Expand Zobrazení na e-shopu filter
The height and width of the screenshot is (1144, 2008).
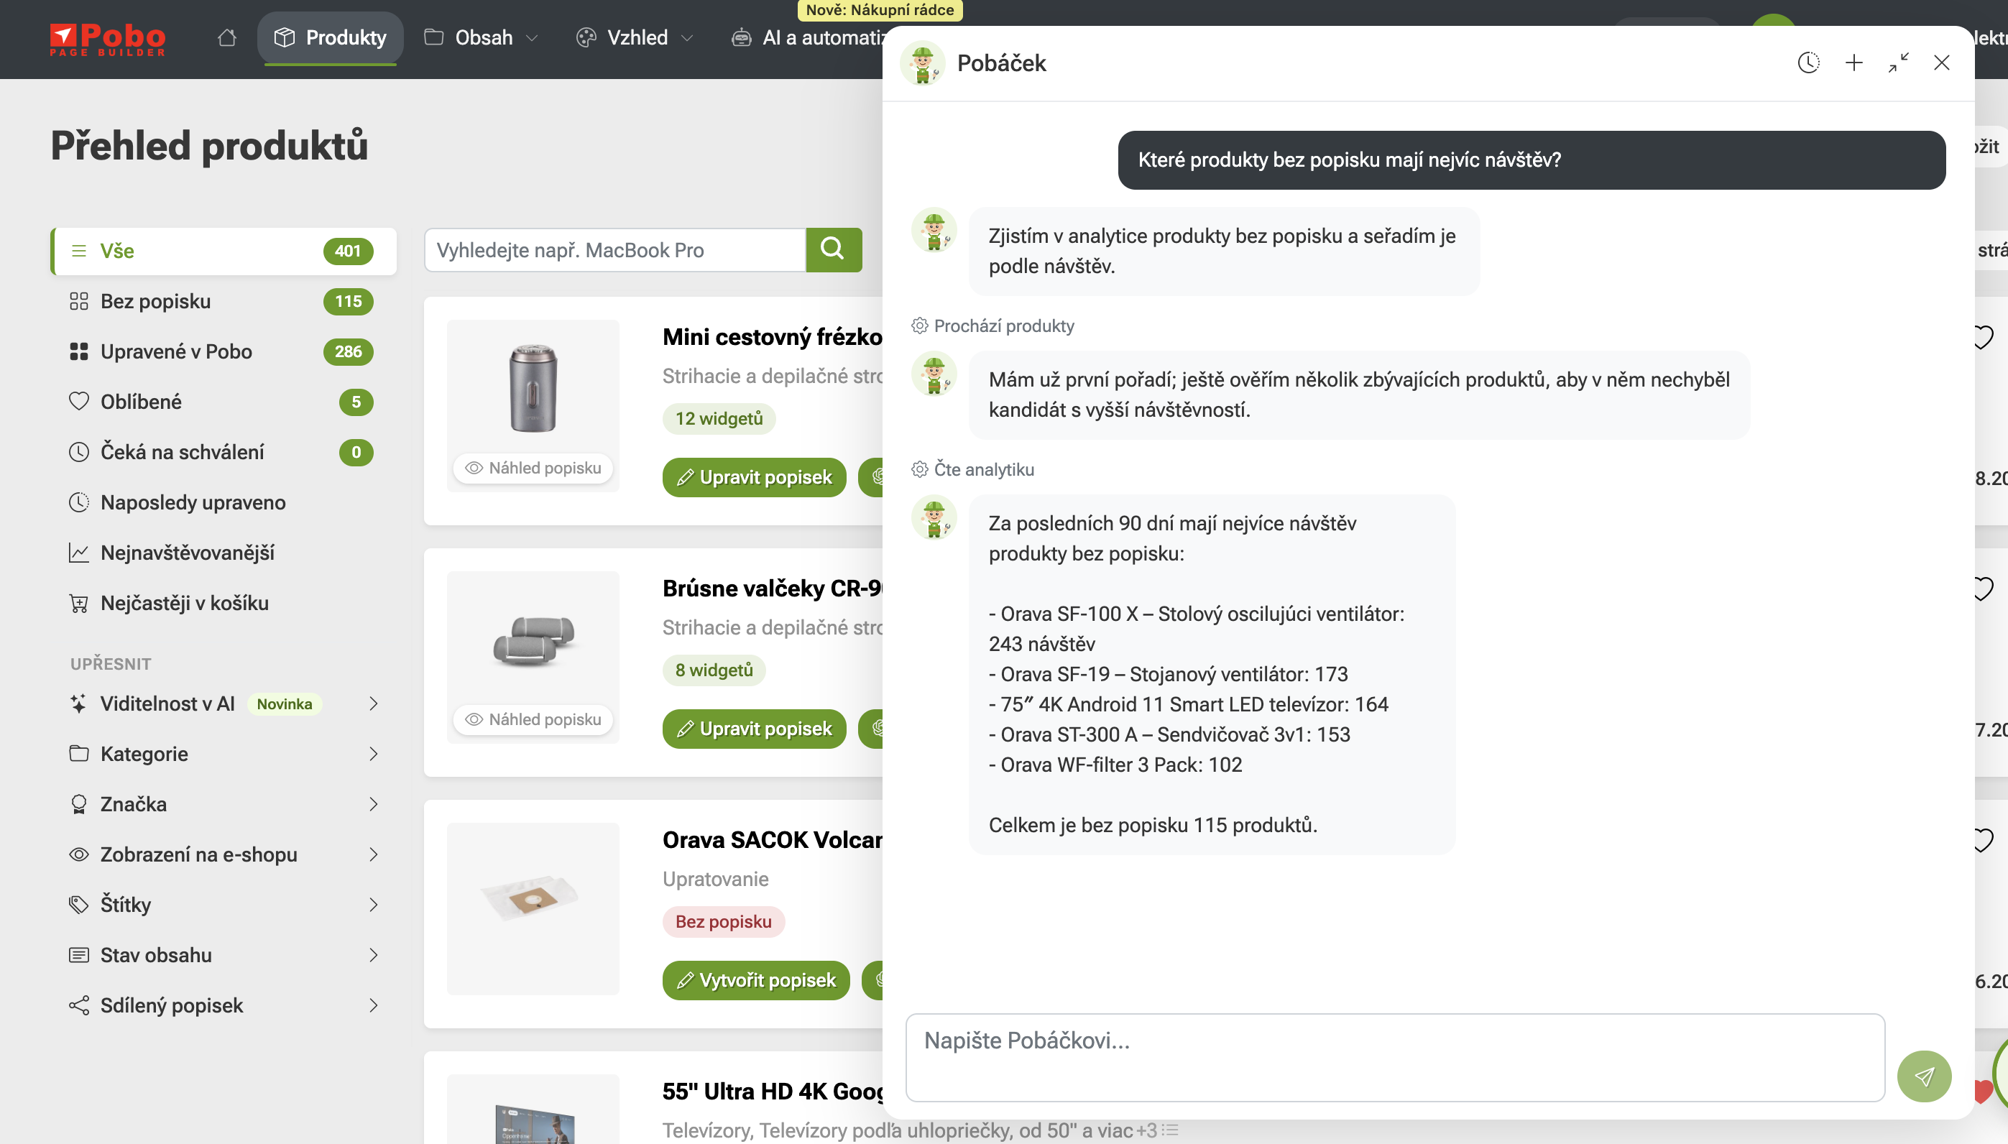(223, 855)
